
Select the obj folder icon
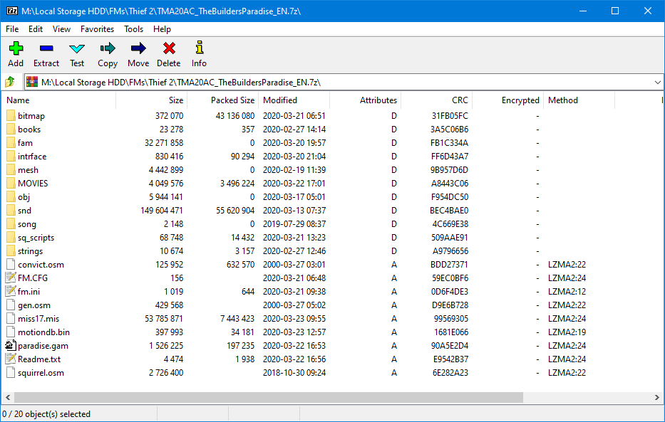(x=11, y=197)
